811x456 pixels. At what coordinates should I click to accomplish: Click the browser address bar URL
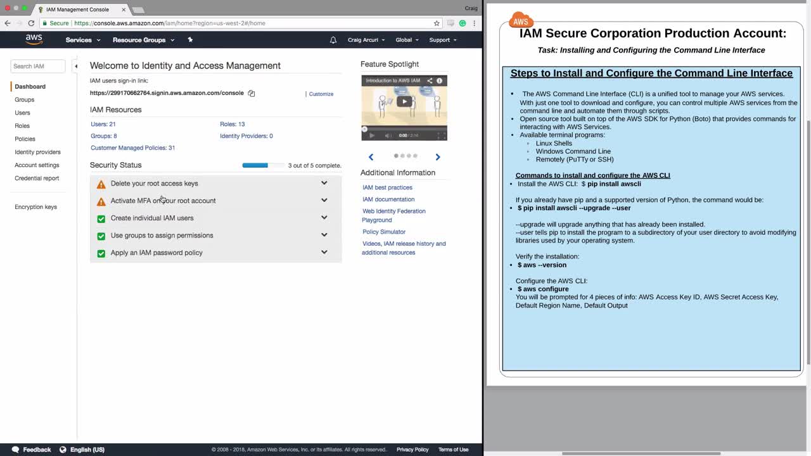170,23
